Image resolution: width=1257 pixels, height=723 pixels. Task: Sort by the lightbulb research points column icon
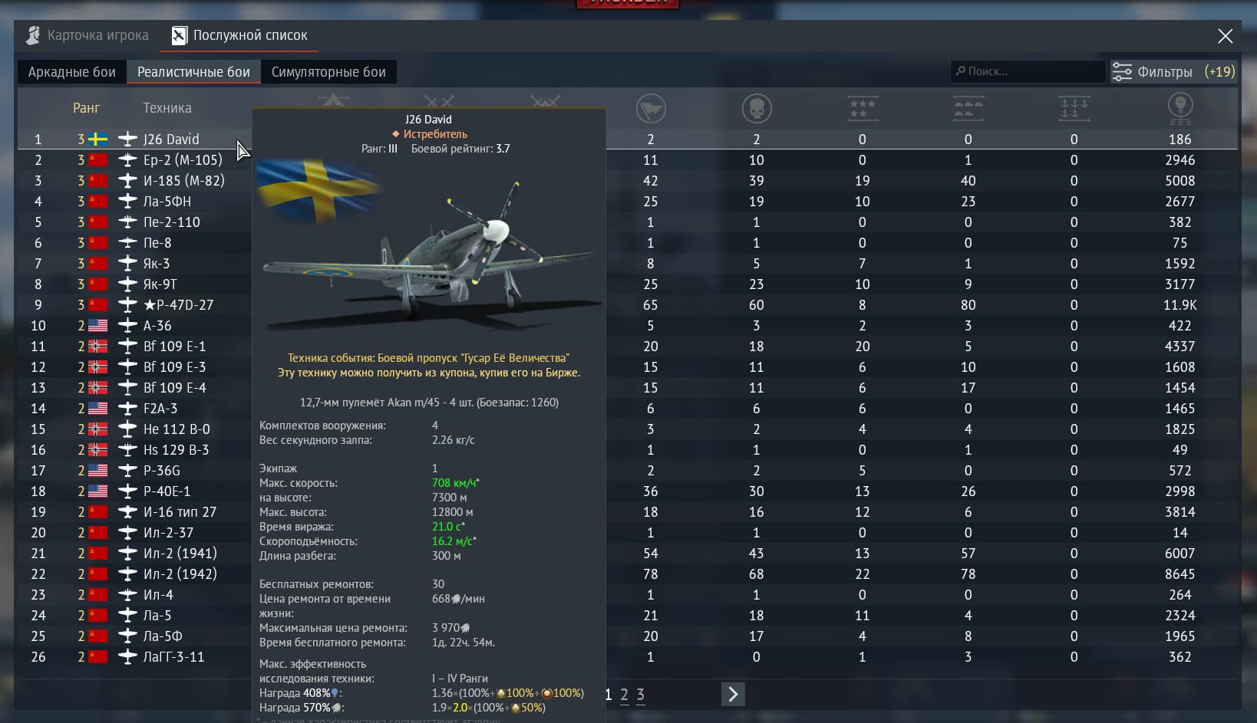1180,108
